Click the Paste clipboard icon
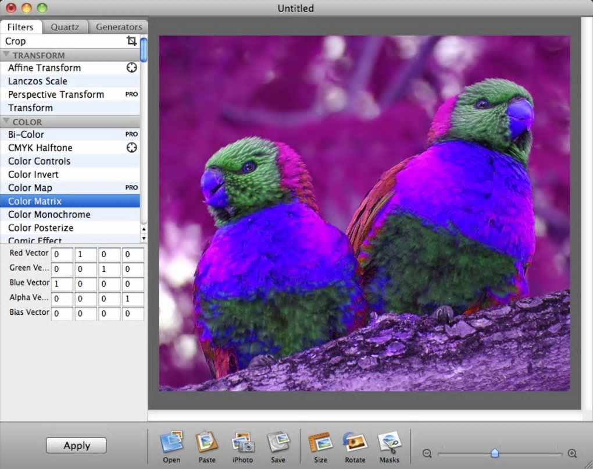 [x=206, y=443]
